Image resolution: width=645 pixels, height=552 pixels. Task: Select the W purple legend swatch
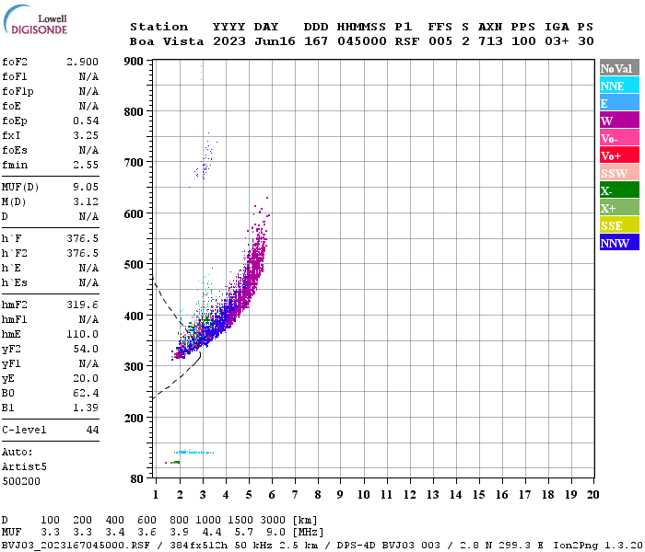point(619,120)
